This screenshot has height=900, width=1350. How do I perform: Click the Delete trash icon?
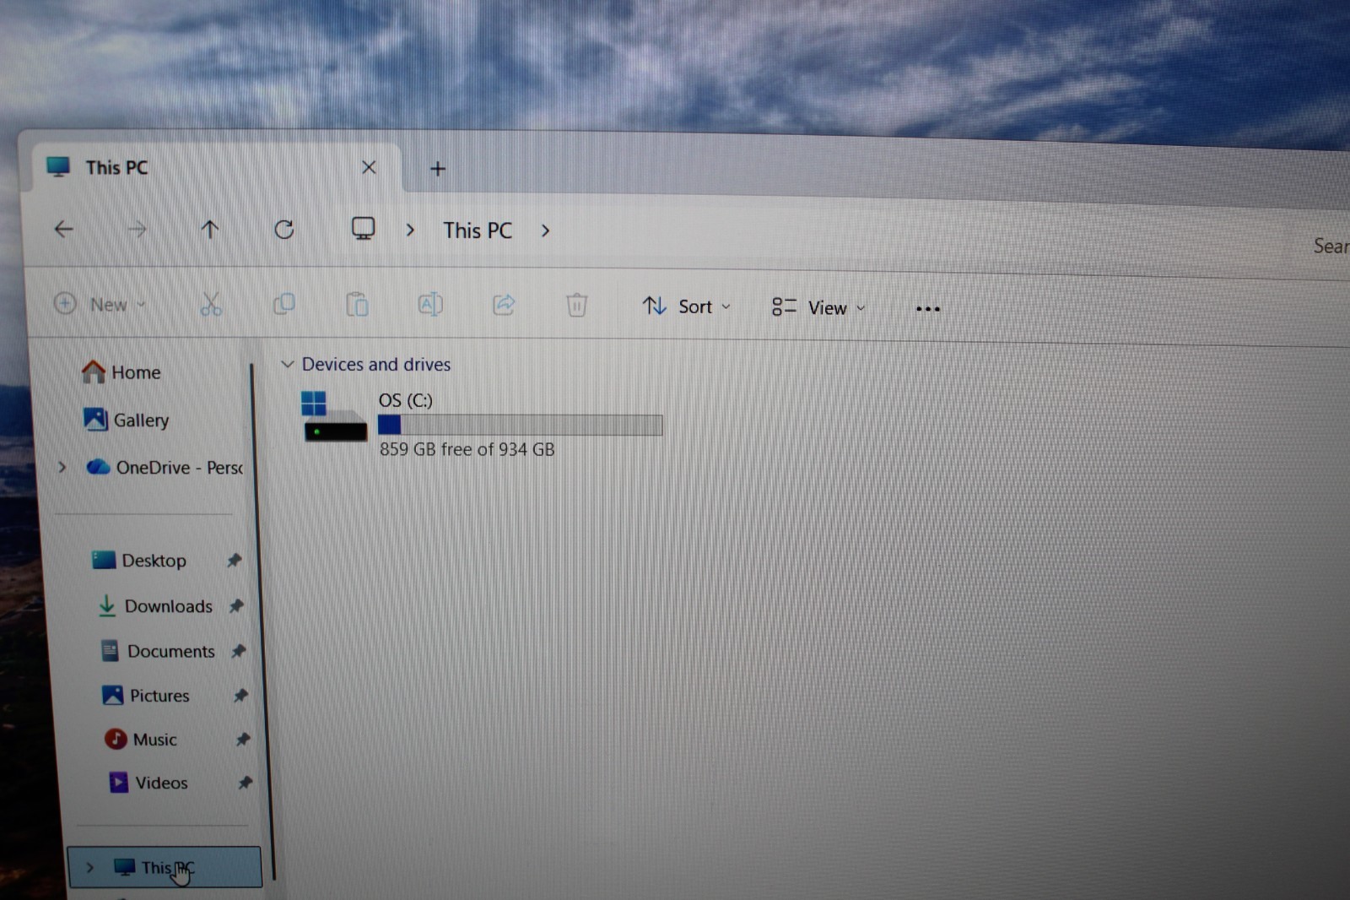576,305
